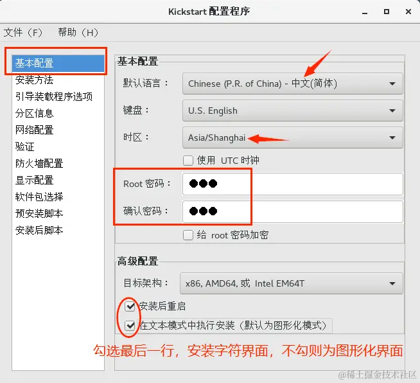Maximize the Kickstart window
Image resolution: width=420 pixels, height=383 pixels.
tap(386, 12)
